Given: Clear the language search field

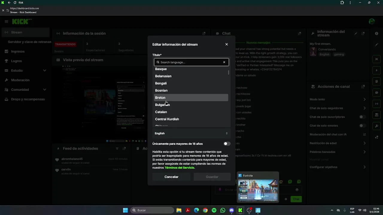Looking at the screenshot, I should (x=224, y=62).
